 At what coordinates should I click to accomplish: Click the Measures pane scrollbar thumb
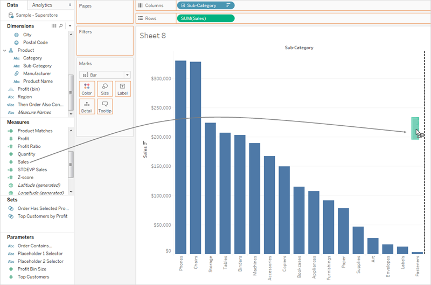[71, 165]
